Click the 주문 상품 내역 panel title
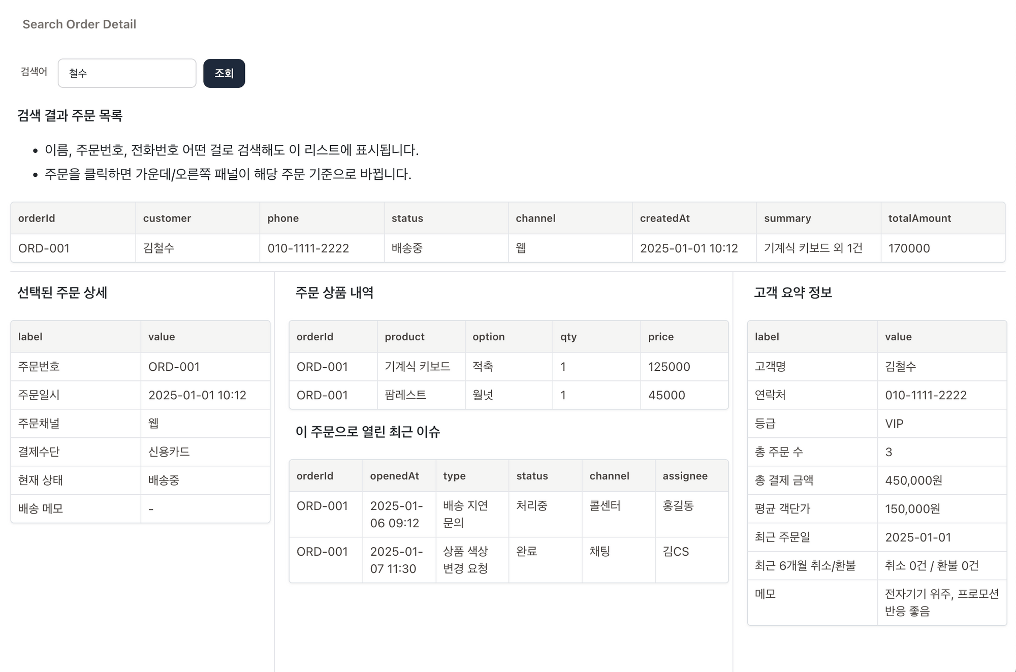This screenshot has width=1016, height=672. [336, 293]
